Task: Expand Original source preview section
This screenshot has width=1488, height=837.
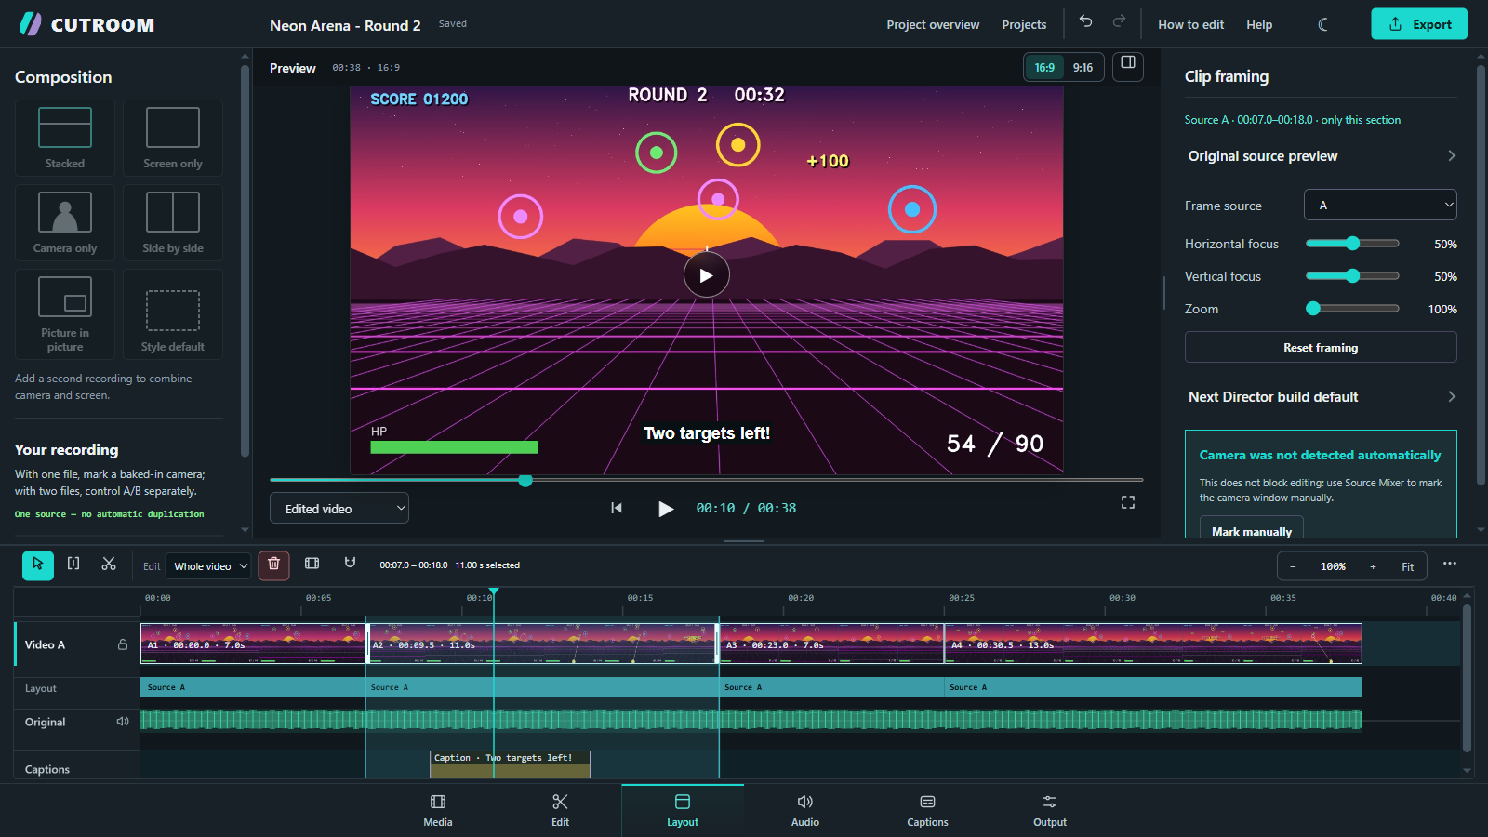Action: (1321, 156)
